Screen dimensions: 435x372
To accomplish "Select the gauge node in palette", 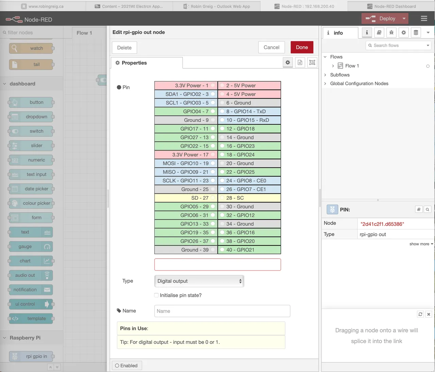I will pyautogui.click(x=31, y=246).
